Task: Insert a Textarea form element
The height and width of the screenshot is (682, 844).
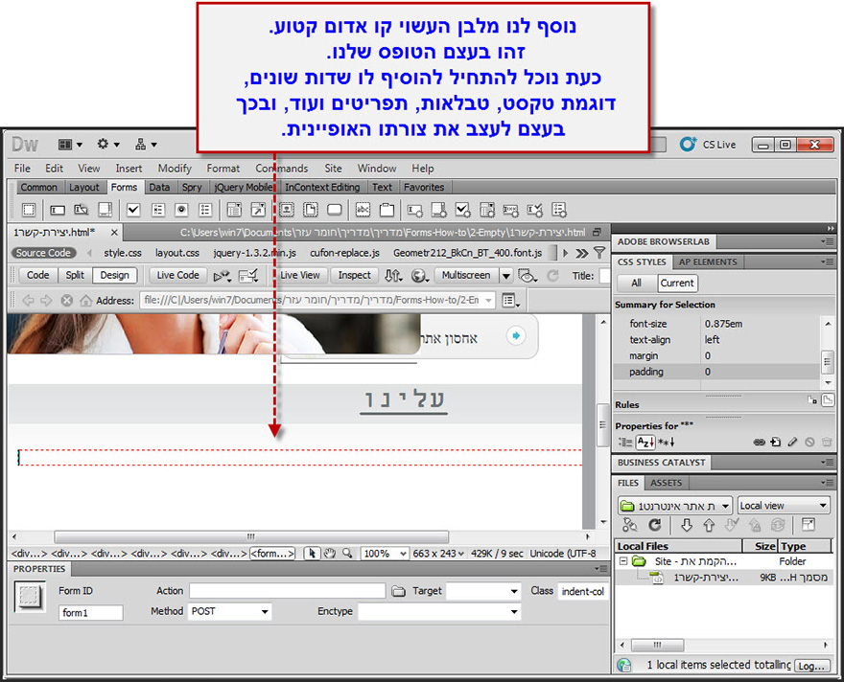Action: [105, 210]
